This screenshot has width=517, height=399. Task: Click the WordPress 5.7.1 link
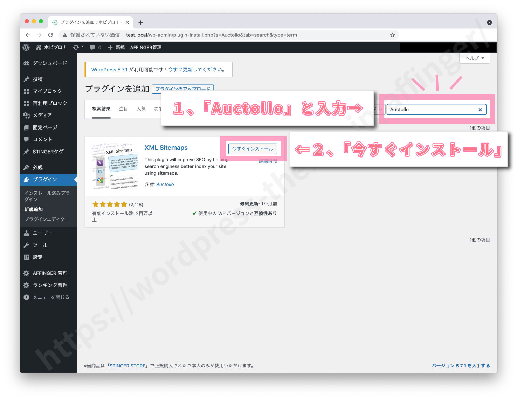109,70
